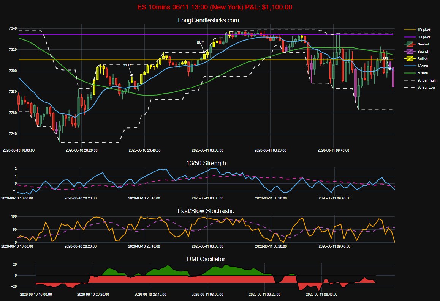Image resolution: width=440 pixels, height=301 pixels.
Task: Click the SELL annotation on price chart
Action: pyautogui.click(x=386, y=58)
